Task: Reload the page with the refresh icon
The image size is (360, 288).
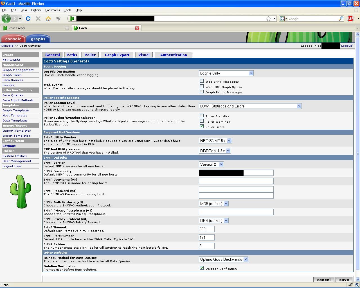Action: (x=28, y=19)
